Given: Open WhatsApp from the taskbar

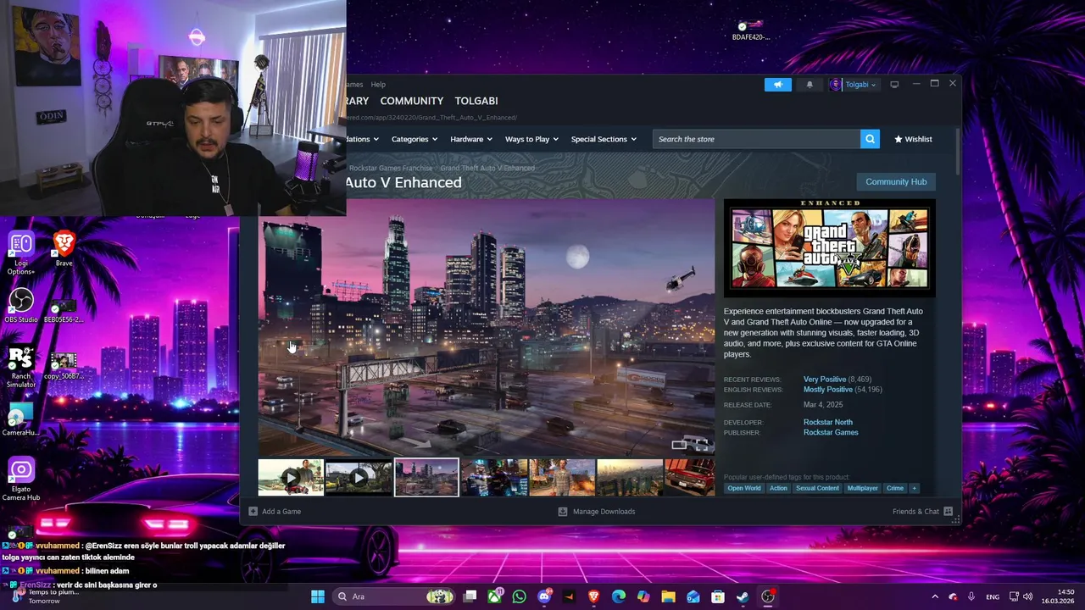Looking at the screenshot, I should [520, 596].
